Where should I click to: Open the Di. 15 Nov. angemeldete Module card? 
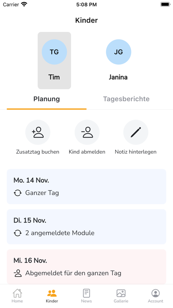coord(86,227)
